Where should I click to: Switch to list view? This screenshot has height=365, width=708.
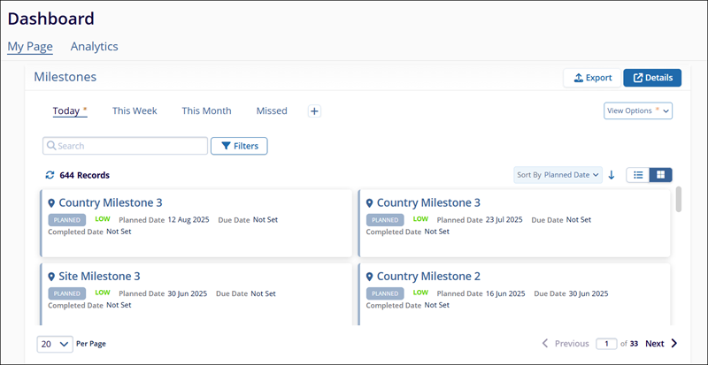tap(638, 175)
